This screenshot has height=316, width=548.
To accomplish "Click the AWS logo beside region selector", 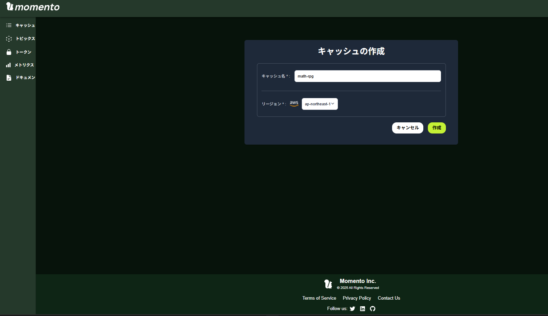I will coord(294,104).
